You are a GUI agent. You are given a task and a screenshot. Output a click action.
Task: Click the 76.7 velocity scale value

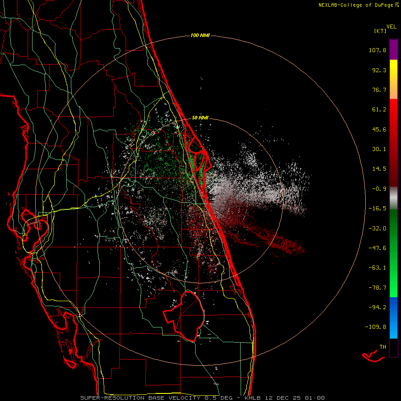[379, 90]
